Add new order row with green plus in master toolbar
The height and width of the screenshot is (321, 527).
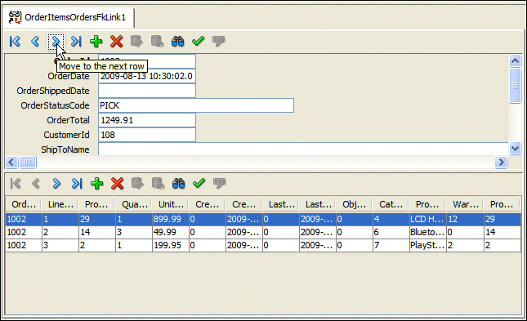tap(96, 42)
